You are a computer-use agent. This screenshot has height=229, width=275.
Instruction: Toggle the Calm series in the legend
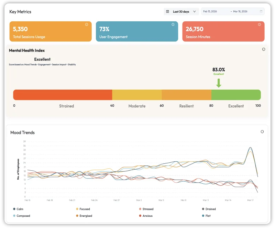point(18,209)
